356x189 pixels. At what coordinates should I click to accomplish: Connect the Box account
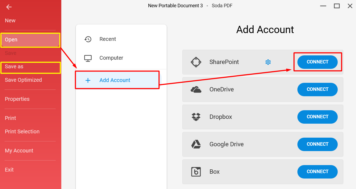[x=317, y=172]
